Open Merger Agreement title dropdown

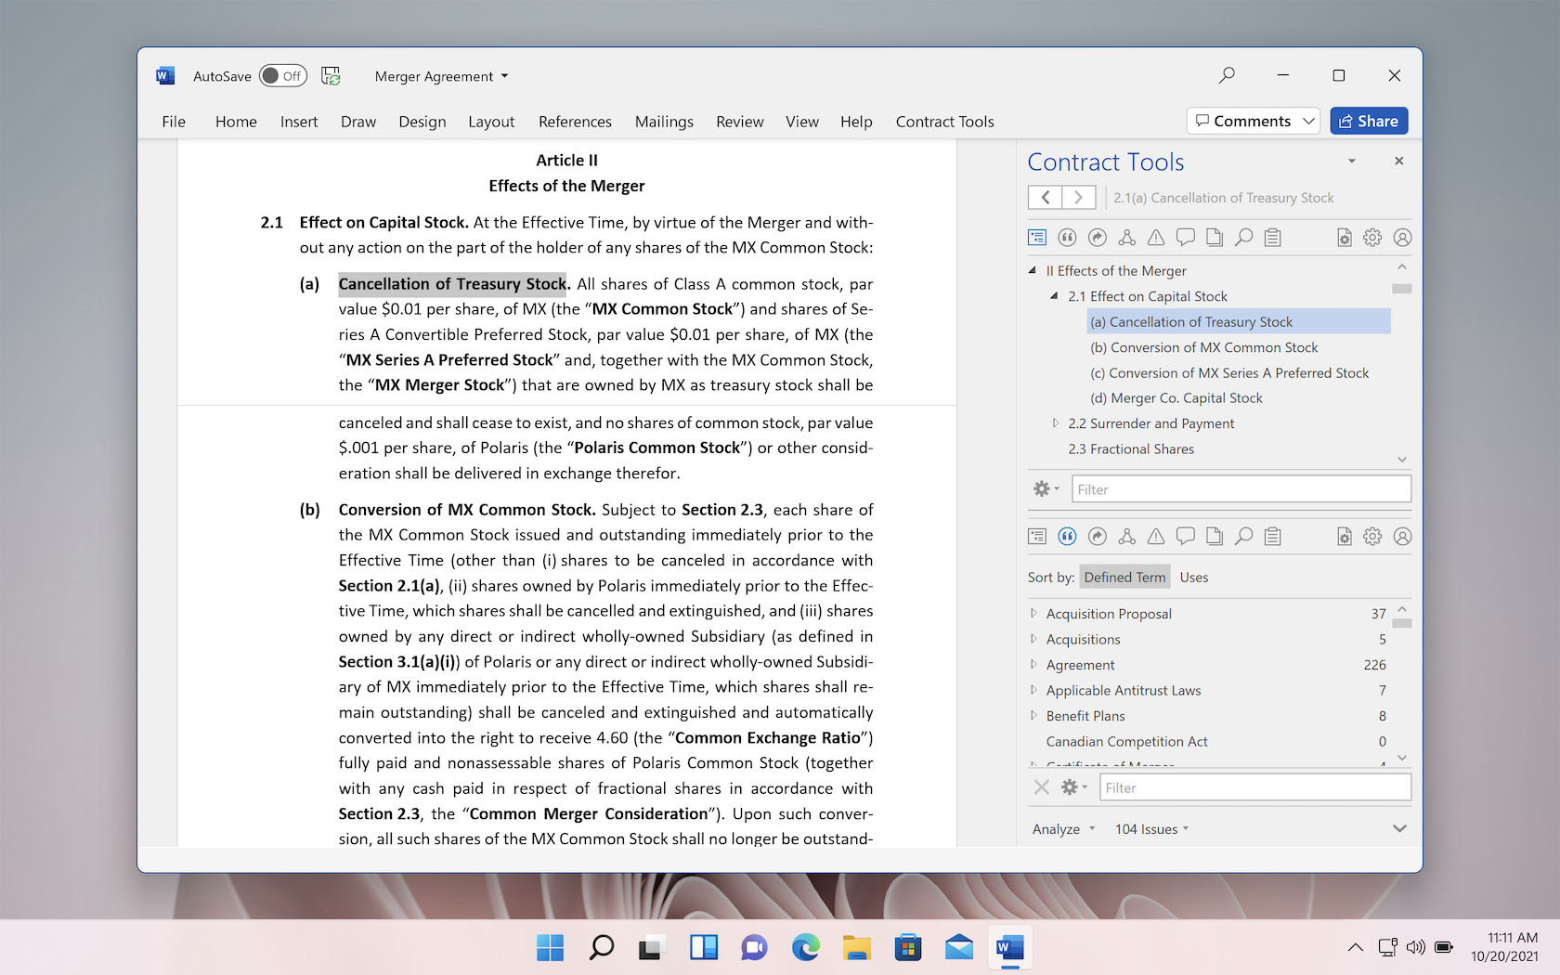(x=504, y=76)
